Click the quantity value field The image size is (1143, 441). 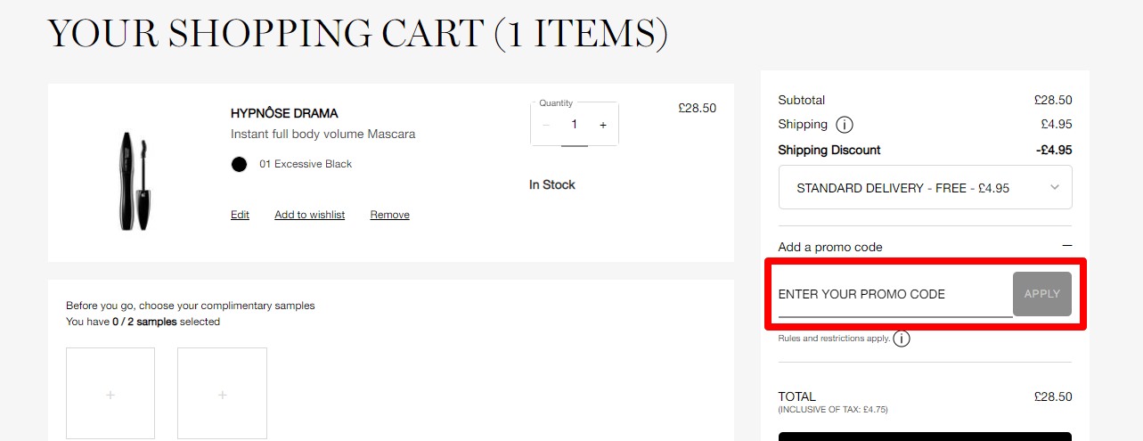pos(575,126)
